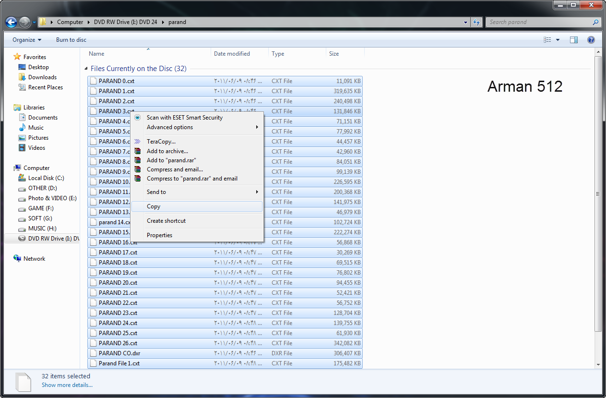The width and height of the screenshot is (606, 398).
Task: Open the Organize dropdown menu
Action: (27, 40)
